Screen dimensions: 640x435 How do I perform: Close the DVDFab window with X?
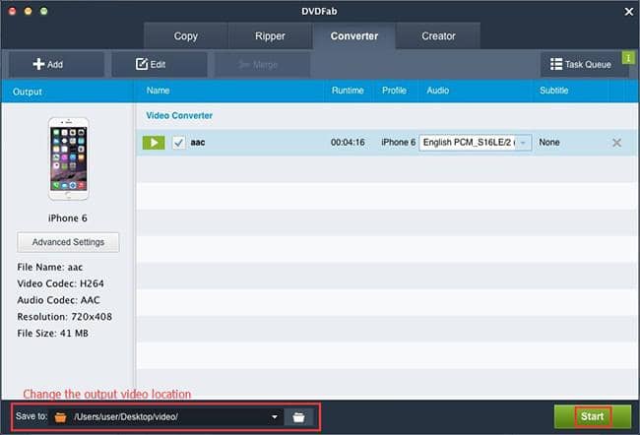click(629, 12)
